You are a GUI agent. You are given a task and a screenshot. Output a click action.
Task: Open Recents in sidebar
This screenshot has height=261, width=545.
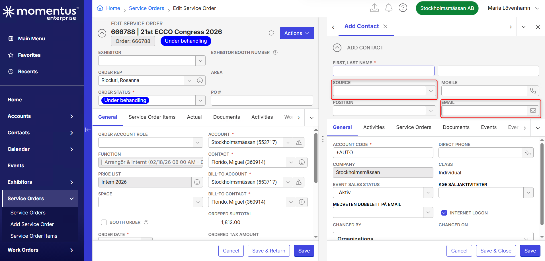click(x=28, y=72)
